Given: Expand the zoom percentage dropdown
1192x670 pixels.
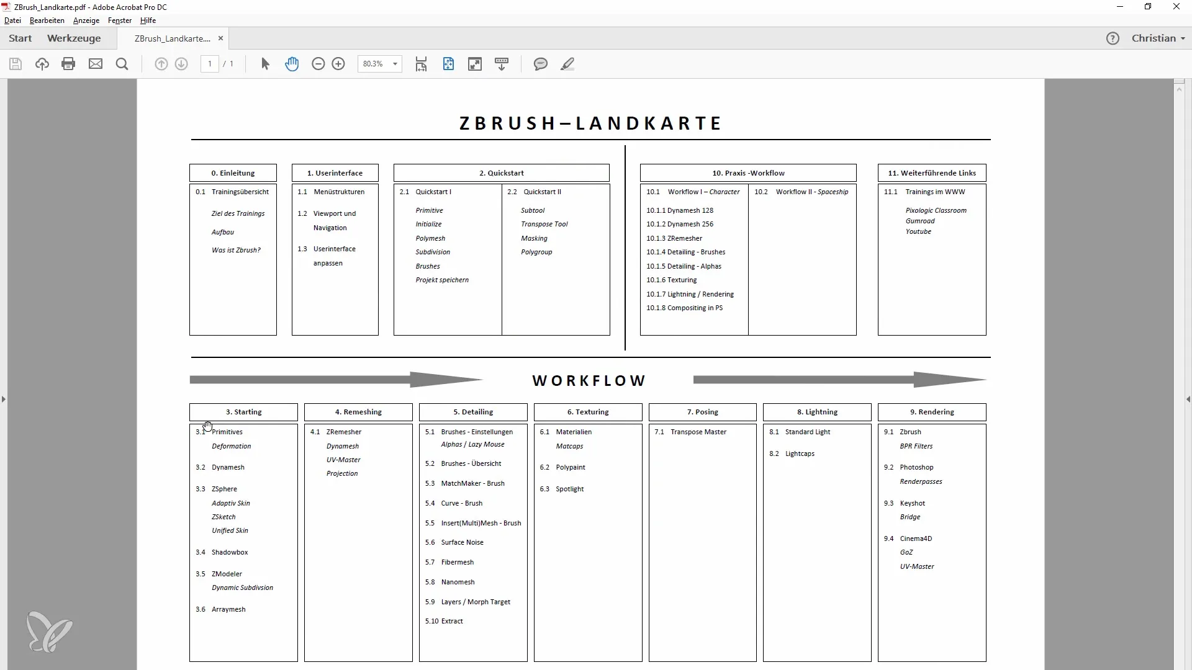Looking at the screenshot, I should [x=395, y=65].
